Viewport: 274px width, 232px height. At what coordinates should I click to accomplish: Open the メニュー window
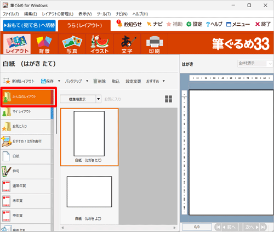click(238, 24)
